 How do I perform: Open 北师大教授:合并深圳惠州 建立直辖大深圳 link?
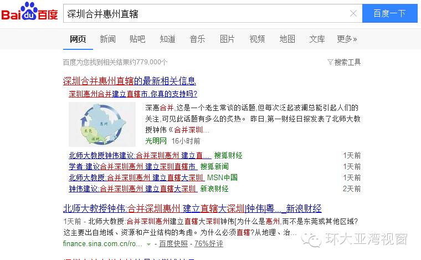[x=137, y=177]
